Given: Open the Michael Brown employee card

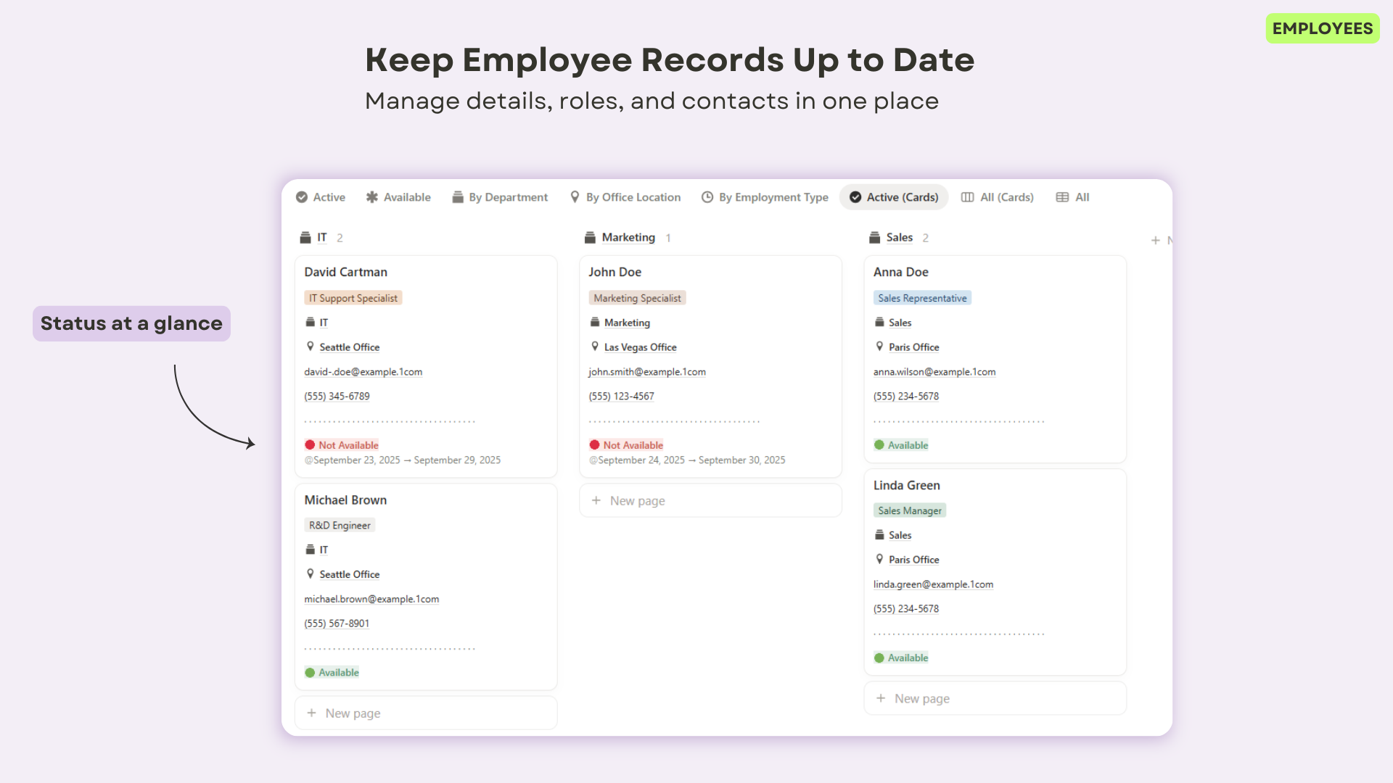Looking at the screenshot, I should tap(345, 500).
